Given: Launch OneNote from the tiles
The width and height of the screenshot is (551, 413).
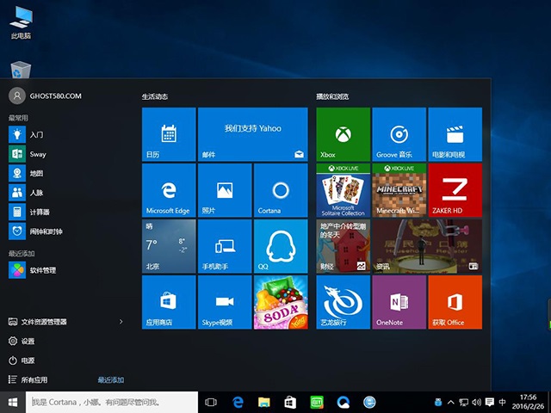Looking at the screenshot, I should (x=399, y=301).
